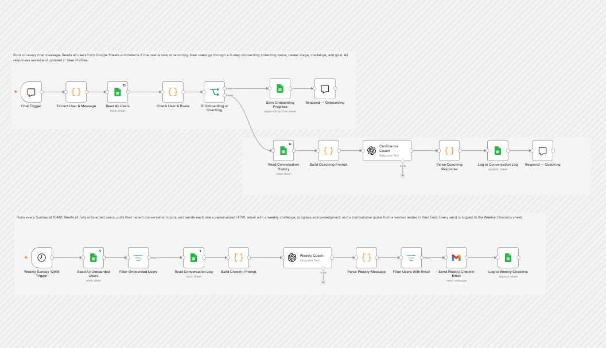This screenshot has width=606, height=348.
Task: Open the Weekly Sunday 10AM Trigger node
Action: click(41, 257)
